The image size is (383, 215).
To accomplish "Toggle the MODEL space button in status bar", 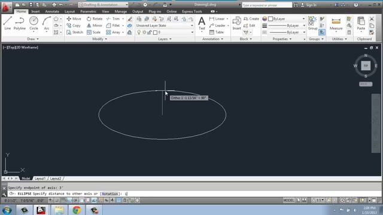I will click(288, 201).
